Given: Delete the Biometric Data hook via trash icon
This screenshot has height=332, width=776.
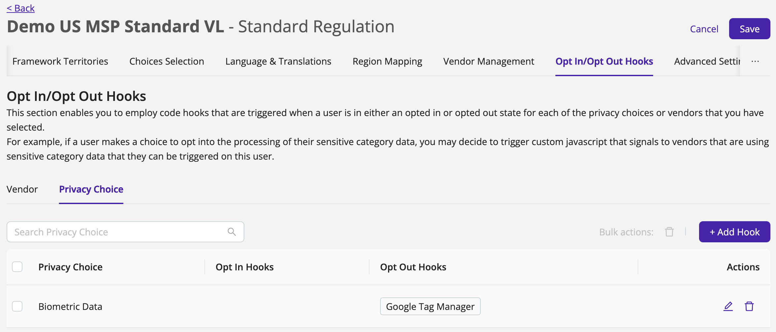Looking at the screenshot, I should point(749,306).
